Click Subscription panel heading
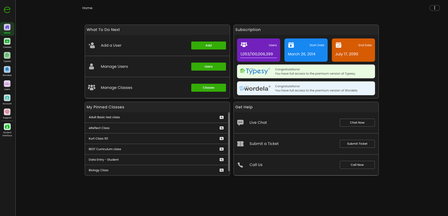The image size is (448, 216). tap(248, 30)
